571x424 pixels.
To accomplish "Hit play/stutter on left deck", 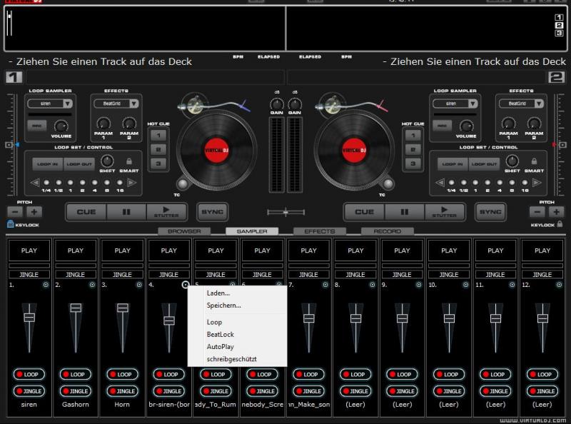I will coord(166,211).
